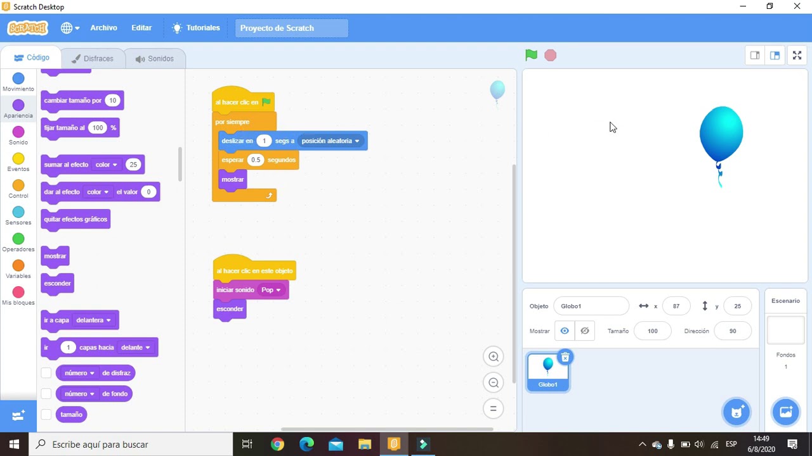Select the Control block category
The width and height of the screenshot is (812, 456).
point(18,188)
